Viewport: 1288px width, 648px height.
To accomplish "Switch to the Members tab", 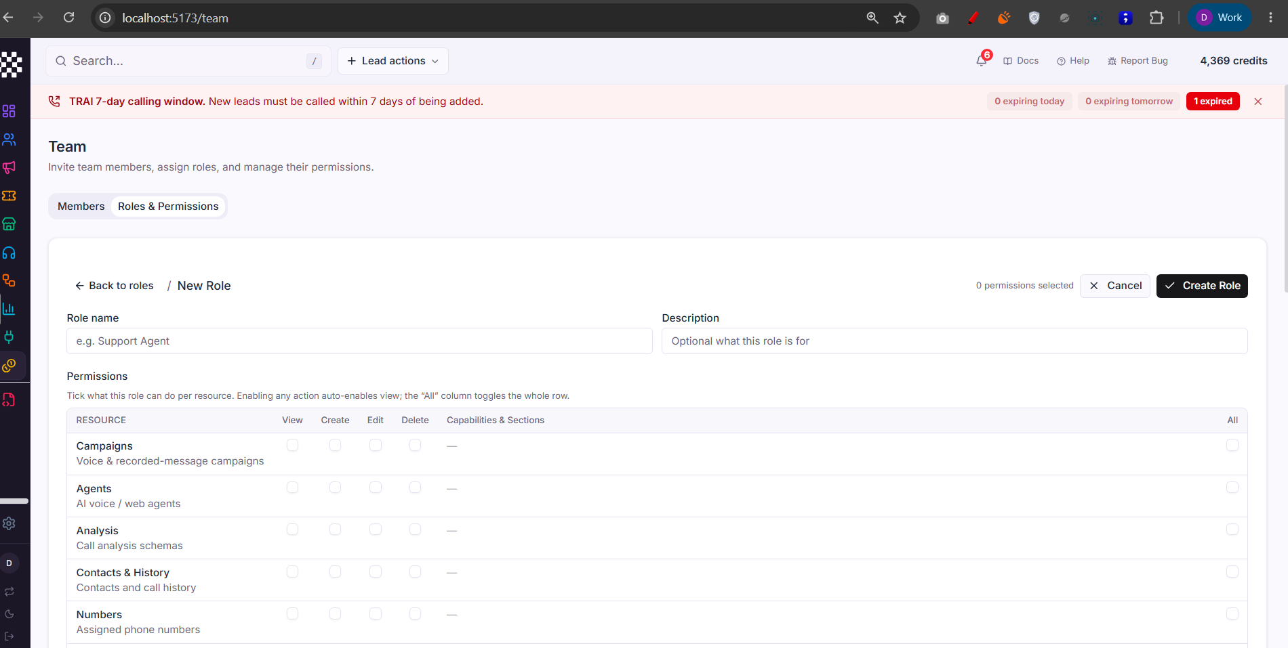I will [x=81, y=207].
